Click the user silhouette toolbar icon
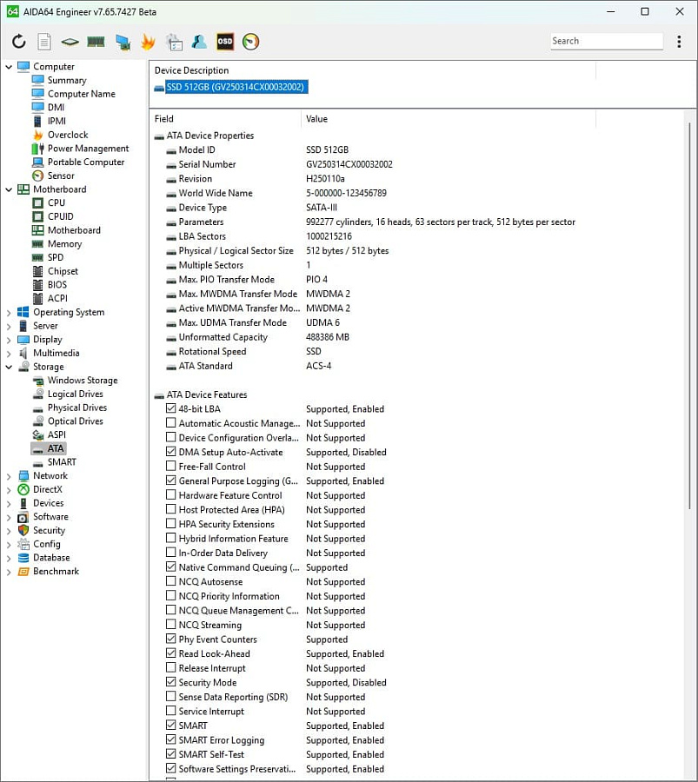The image size is (698, 782). point(199,42)
